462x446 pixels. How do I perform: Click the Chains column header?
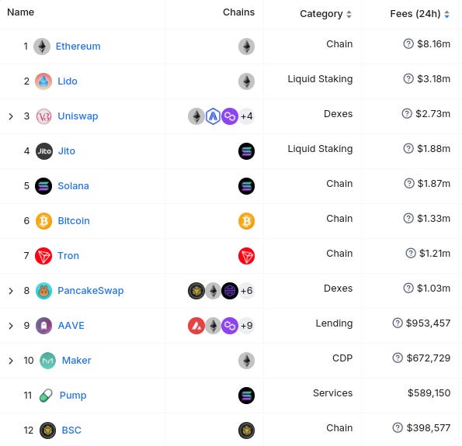point(238,12)
